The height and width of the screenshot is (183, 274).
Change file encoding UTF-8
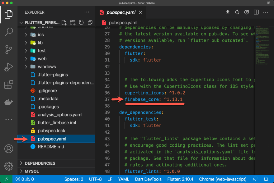click(x=95, y=179)
